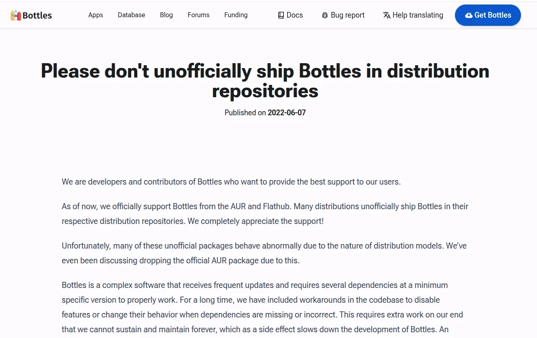This screenshot has width=537, height=338.
Task: Click the translate icon beside Help translating
Action: click(x=386, y=16)
